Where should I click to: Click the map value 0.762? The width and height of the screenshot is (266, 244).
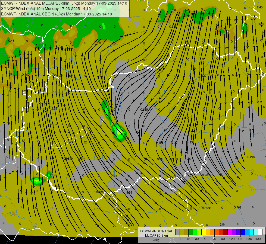click(x=237, y=207)
